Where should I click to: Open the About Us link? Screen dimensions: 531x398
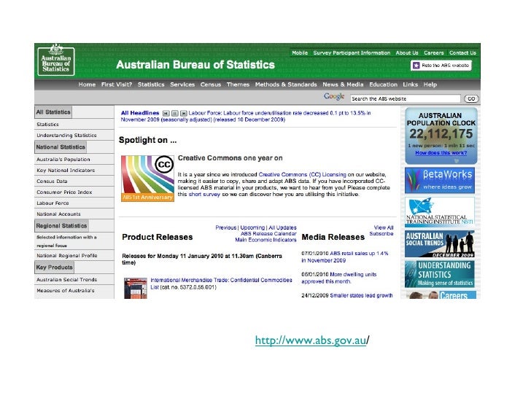click(x=407, y=52)
